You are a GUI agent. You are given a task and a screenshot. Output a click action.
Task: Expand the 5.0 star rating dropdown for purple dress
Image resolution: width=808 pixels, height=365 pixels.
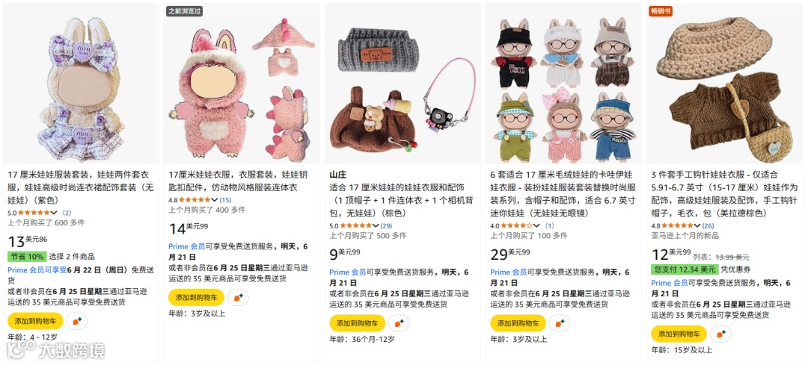[54, 212]
